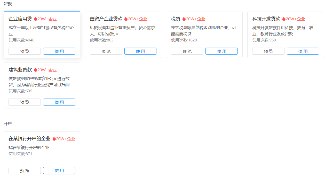Use the 在某银行开户的企业 template
Image resolution: width=325 pixels, height=176 pixels.
[59, 171]
